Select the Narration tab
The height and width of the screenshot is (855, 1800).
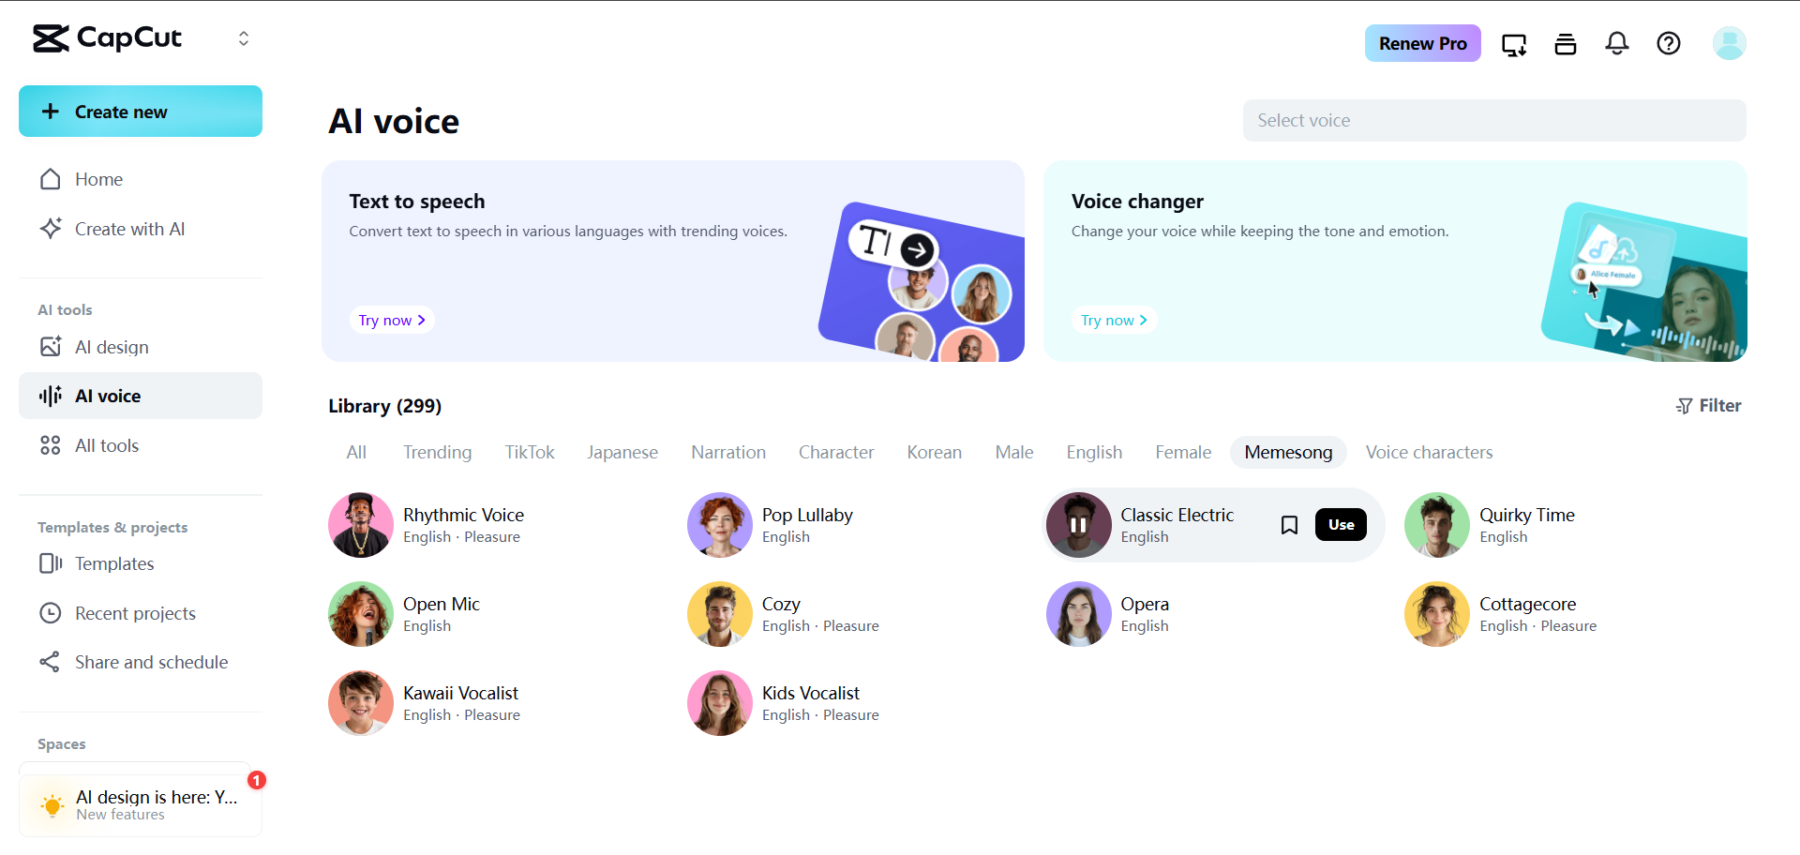(728, 452)
